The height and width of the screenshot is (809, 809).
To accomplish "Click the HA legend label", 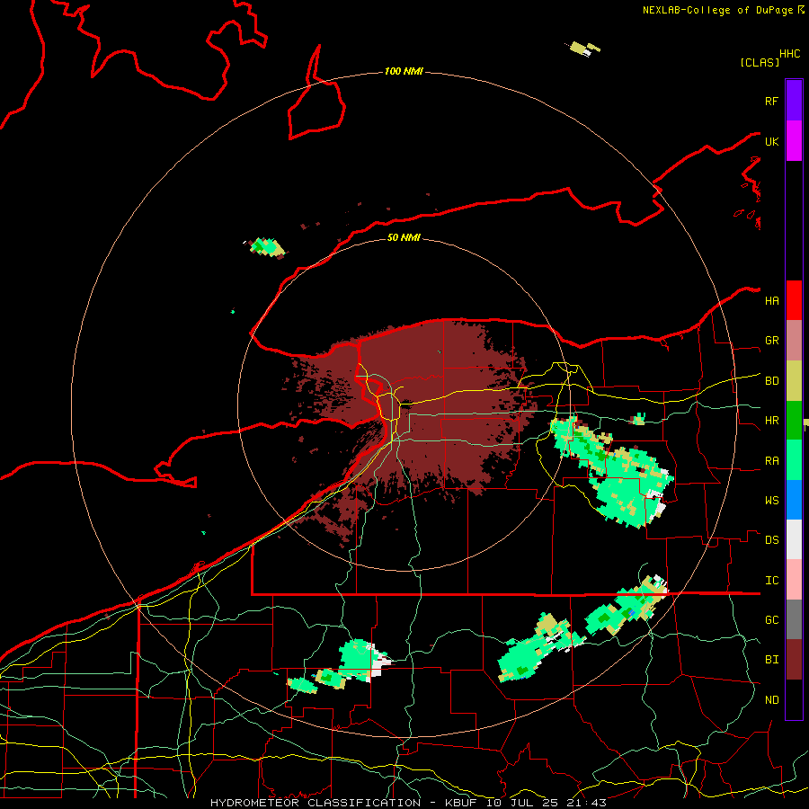I will [771, 300].
